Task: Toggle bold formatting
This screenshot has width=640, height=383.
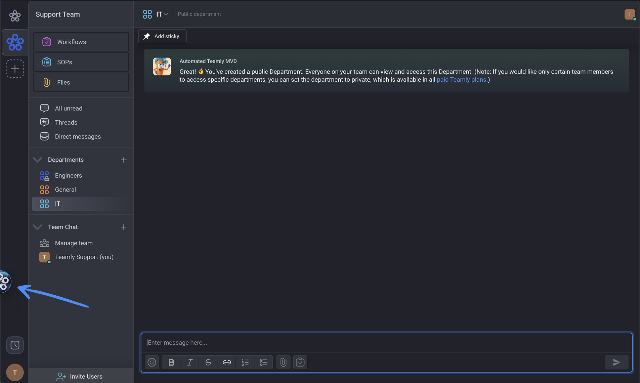Action: (171, 362)
